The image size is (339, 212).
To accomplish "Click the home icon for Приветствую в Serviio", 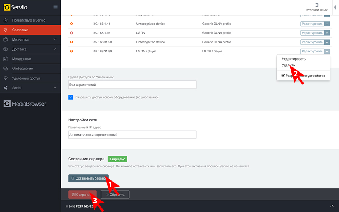I will (x=5, y=20).
